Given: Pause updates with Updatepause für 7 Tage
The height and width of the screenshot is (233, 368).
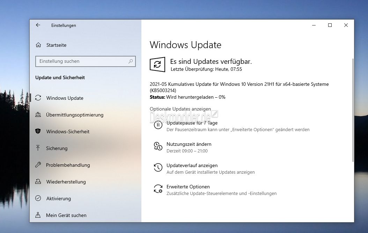Looking at the screenshot, I should tap(192, 123).
